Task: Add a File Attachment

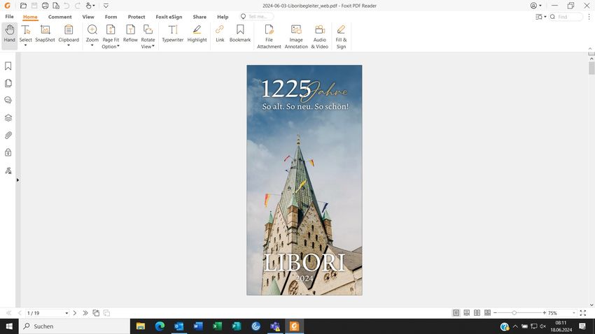Action: [x=269, y=36]
